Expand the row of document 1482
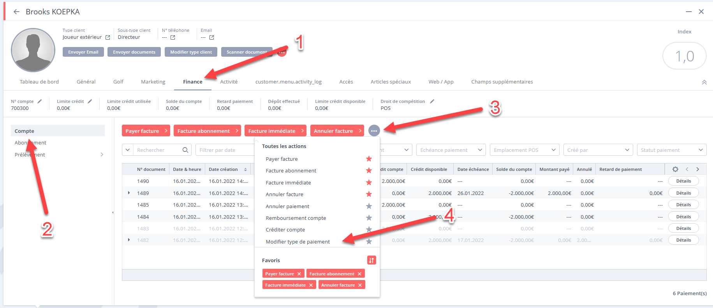Viewport: 713px width, 308px height. click(129, 240)
